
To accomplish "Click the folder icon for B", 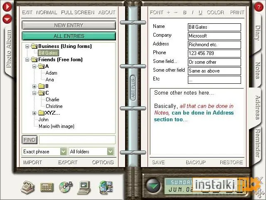I will [41, 86].
